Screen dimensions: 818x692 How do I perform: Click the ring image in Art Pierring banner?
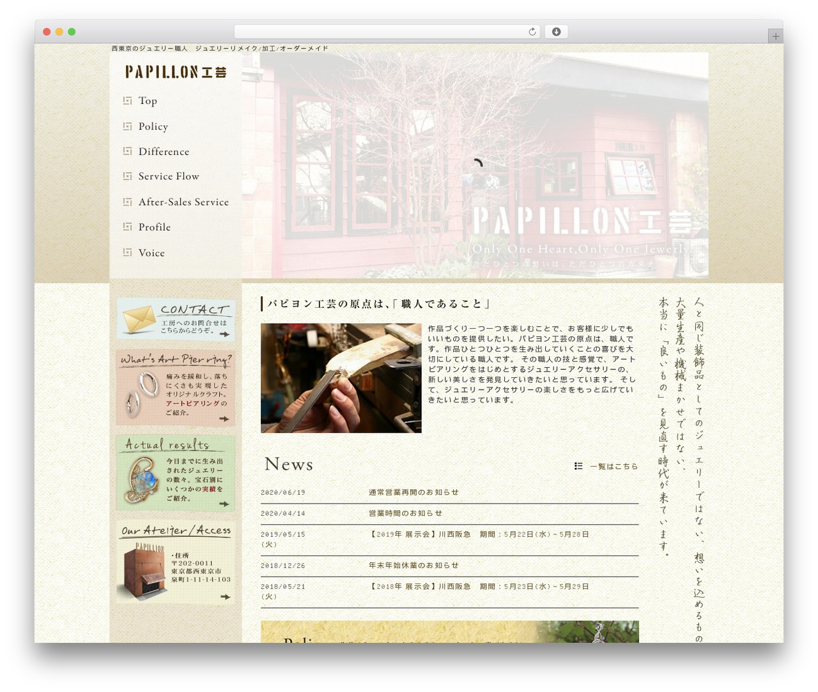coord(141,393)
